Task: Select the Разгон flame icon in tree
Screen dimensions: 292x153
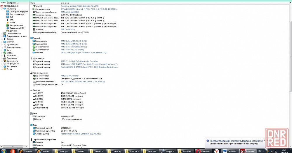Action: coord(8,23)
